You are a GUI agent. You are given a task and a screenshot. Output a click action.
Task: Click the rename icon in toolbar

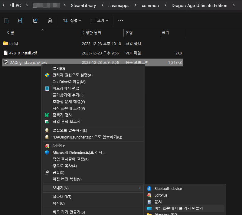click(21, 21)
